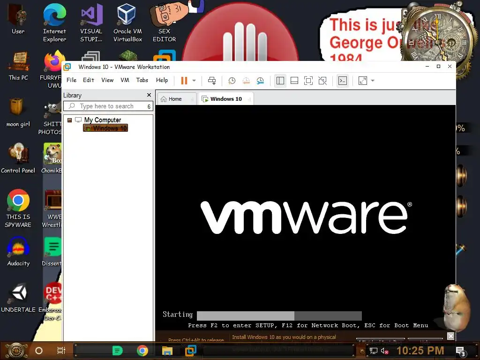The width and height of the screenshot is (480, 360).
Task: Open the moon girl desktop icon
Action: click(x=18, y=112)
